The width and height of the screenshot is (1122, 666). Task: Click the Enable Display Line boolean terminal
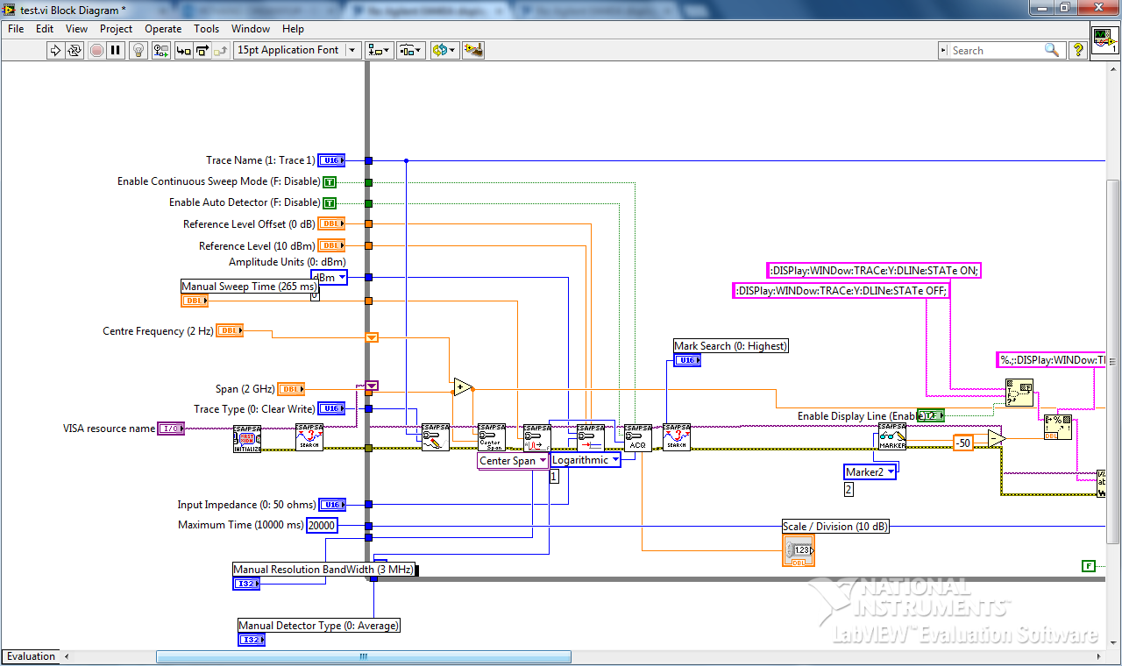pyautogui.click(x=931, y=415)
